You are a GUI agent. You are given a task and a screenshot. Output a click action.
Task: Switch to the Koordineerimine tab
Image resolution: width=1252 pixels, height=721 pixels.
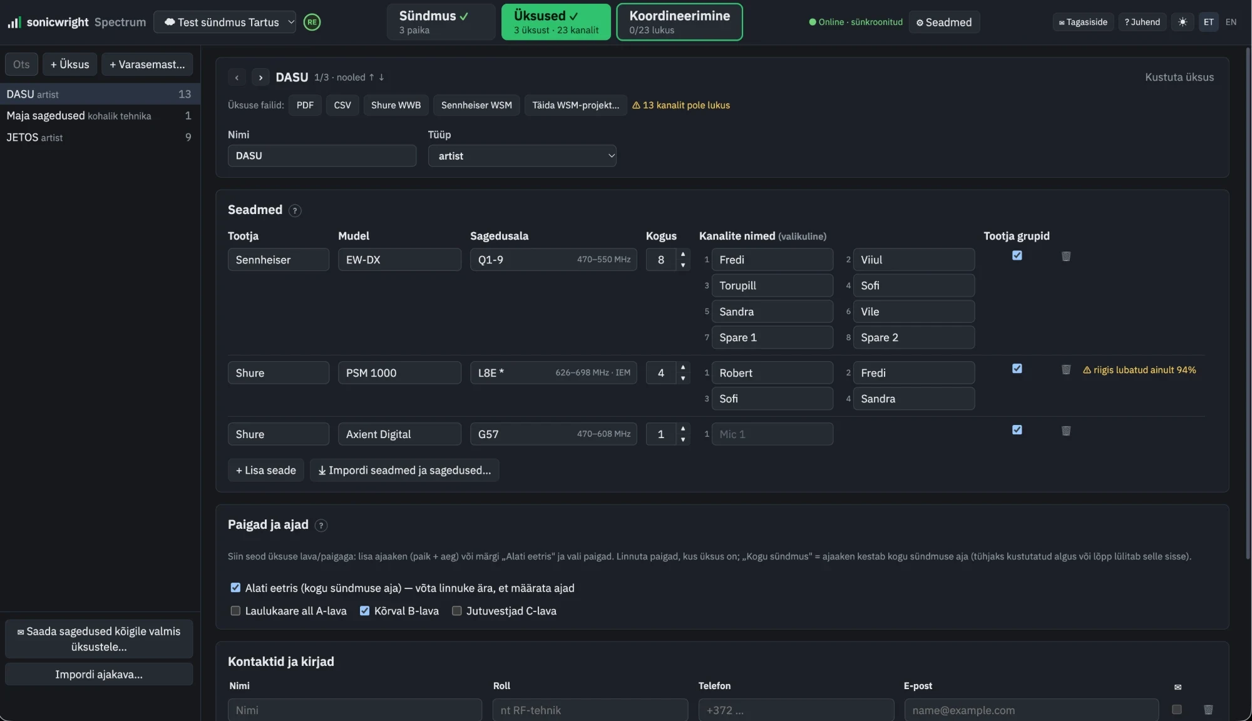tap(679, 22)
